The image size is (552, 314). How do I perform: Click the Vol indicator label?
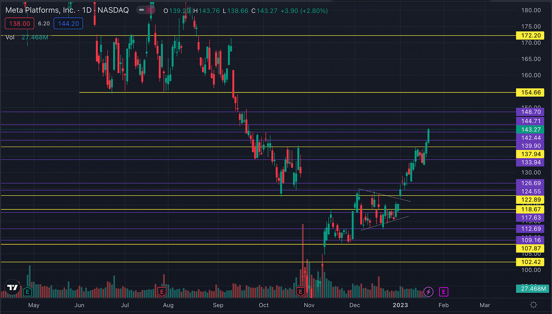10,37
